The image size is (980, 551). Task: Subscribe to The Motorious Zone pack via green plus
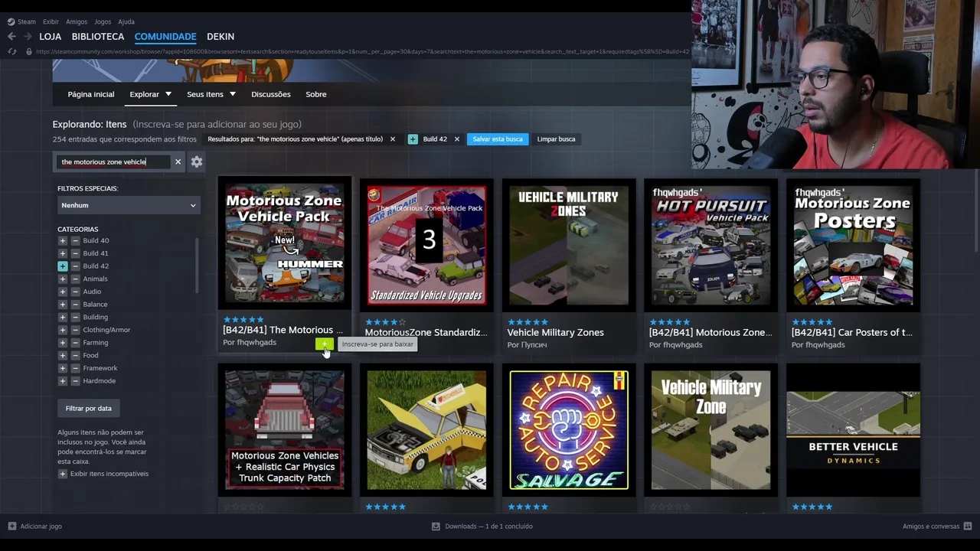[325, 344]
